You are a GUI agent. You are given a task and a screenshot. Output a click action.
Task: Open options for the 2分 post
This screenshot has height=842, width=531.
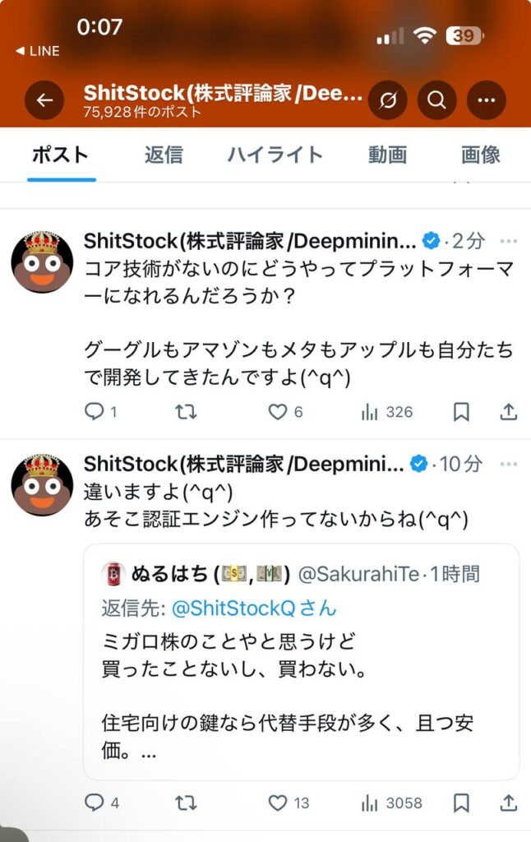coord(509,241)
